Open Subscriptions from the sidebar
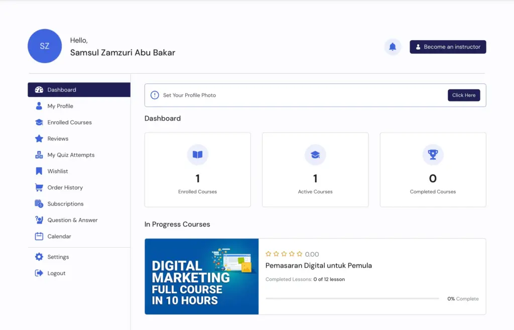Image resolution: width=514 pixels, height=330 pixels. (65, 204)
